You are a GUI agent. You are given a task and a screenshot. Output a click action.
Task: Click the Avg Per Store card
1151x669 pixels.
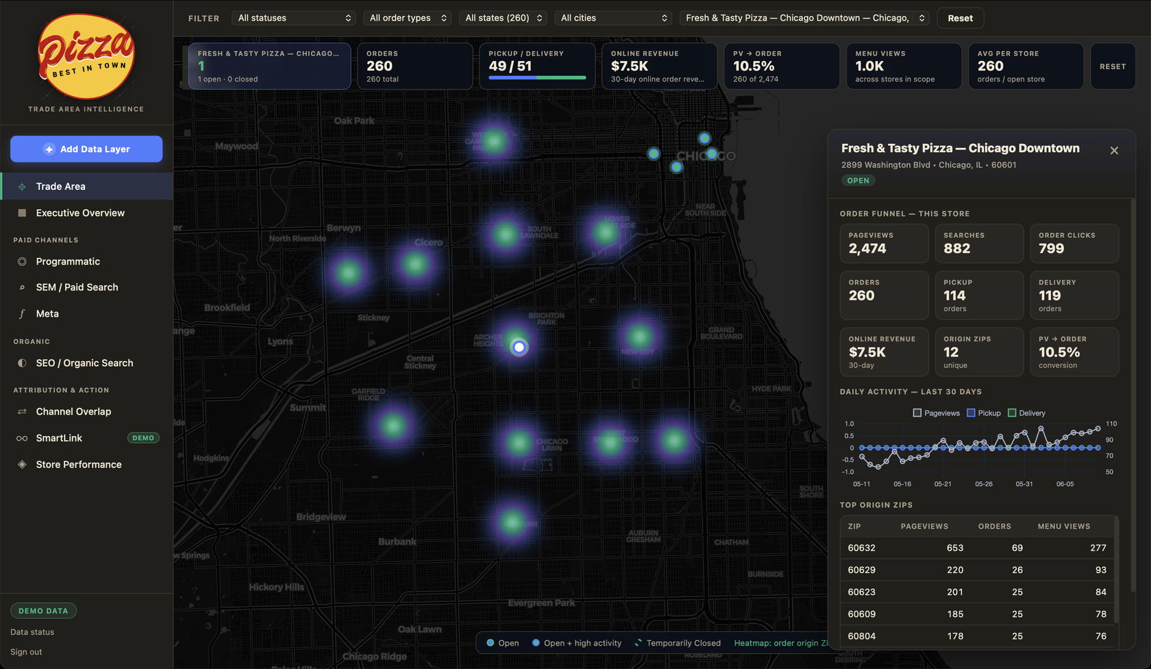point(1026,66)
